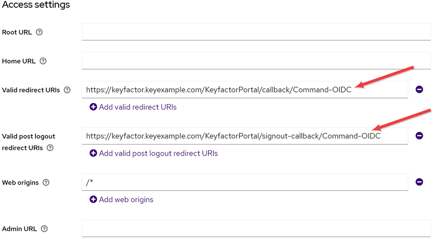Open the Admin URL help icon
The height and width of the screenshot is (239, 435).
[x=44, y=229]
